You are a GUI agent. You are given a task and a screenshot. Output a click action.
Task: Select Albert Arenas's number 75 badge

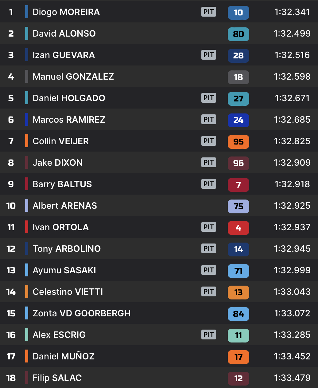[238, 206]
